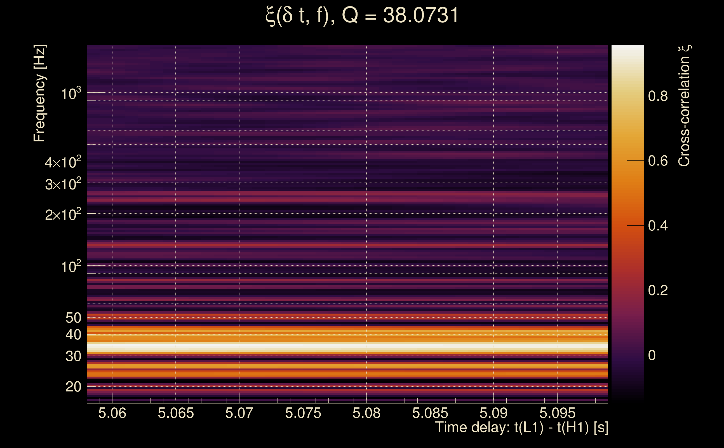
Task: Click the 10³ frequency axis tick label
Action: click(71, 94)
